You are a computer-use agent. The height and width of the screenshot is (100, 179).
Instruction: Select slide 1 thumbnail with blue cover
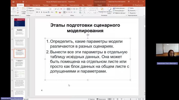pyautogui.click(x=20, y=22)
